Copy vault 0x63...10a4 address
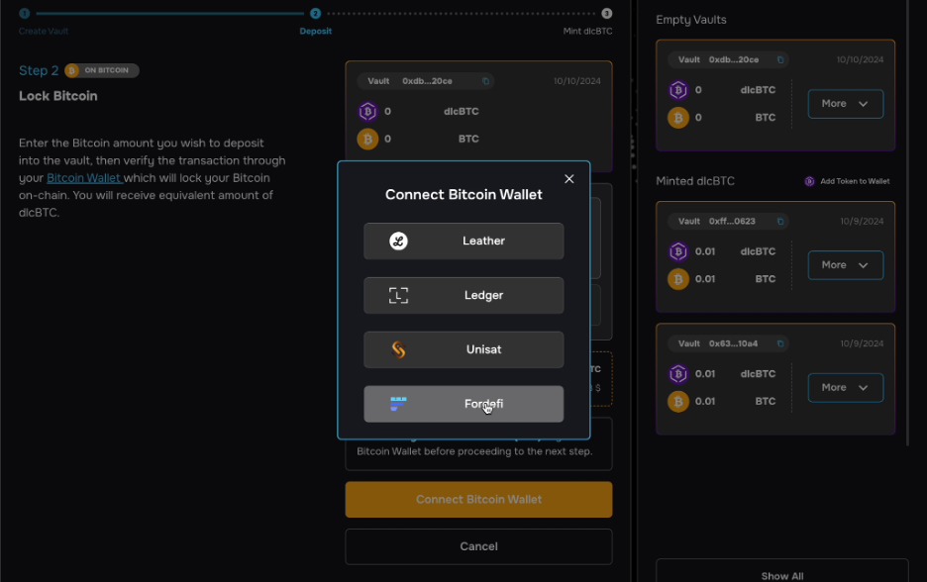Viewport: 927px width, 582px height. click(780, 343)
